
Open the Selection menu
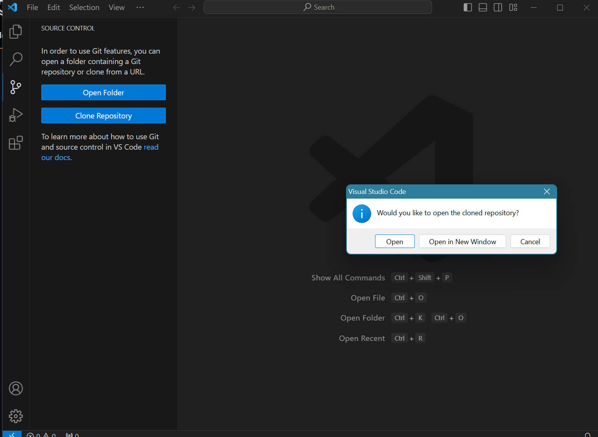point(84,7)
